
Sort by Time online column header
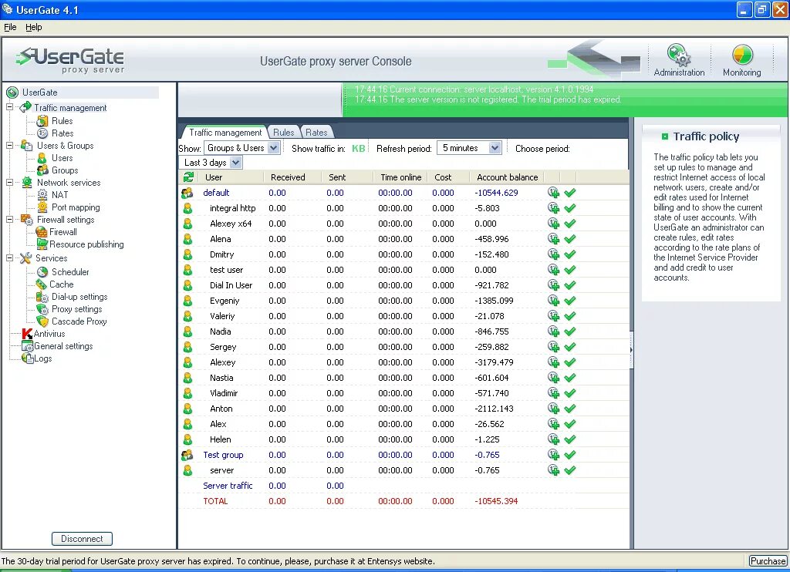(400, 177)
